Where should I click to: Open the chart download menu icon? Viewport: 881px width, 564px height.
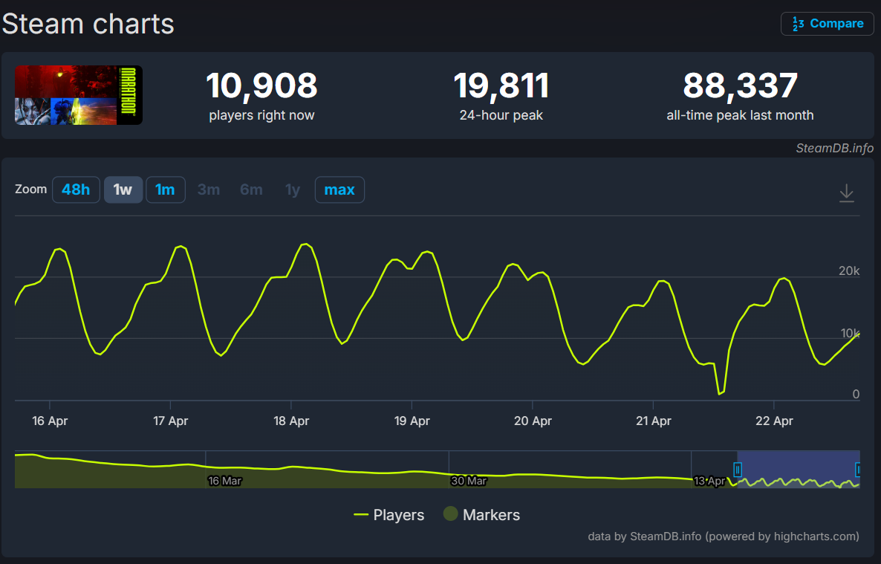click(846, 193)
